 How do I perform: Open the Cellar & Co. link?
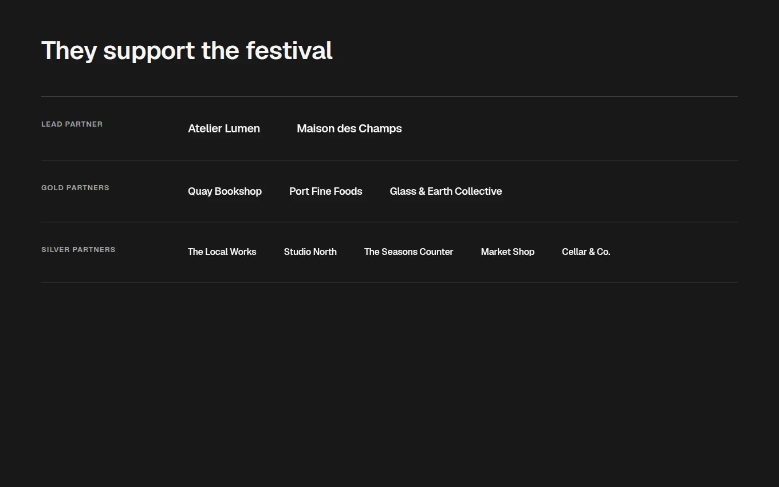tap(586, 252)
